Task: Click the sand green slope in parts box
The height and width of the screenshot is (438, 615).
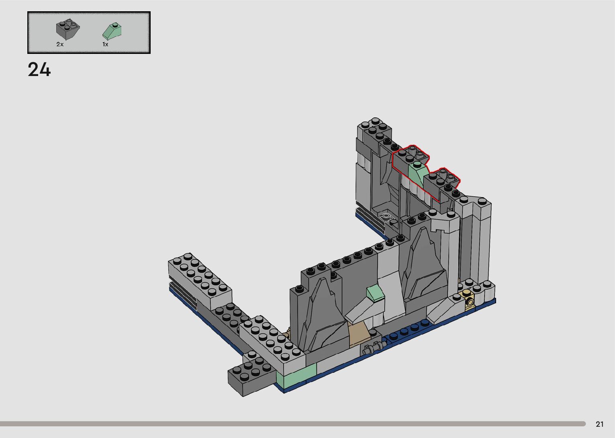Action: pos(112,31)
